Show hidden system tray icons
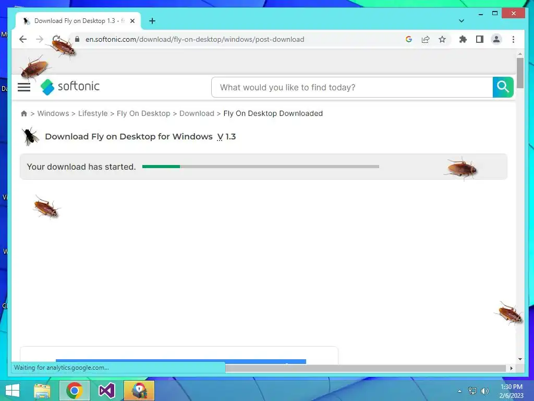The image size is (534, 401). pos(459,391)
